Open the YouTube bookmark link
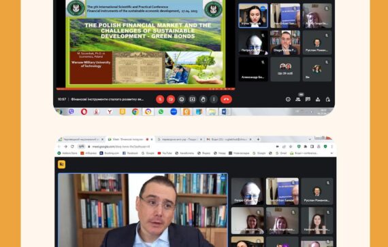 [x=165, y=153]
